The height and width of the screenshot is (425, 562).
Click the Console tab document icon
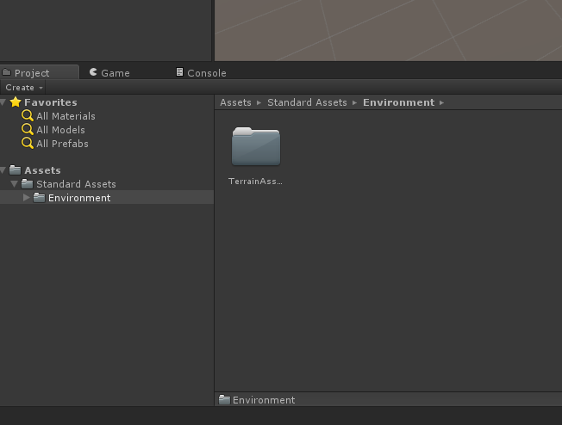click(x=179, y=72)
